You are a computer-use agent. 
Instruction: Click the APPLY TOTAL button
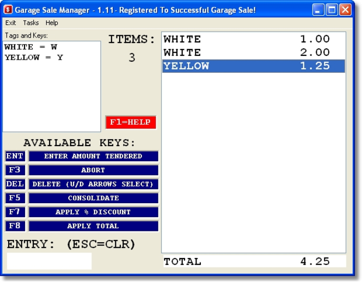click(x=93, y=226)
